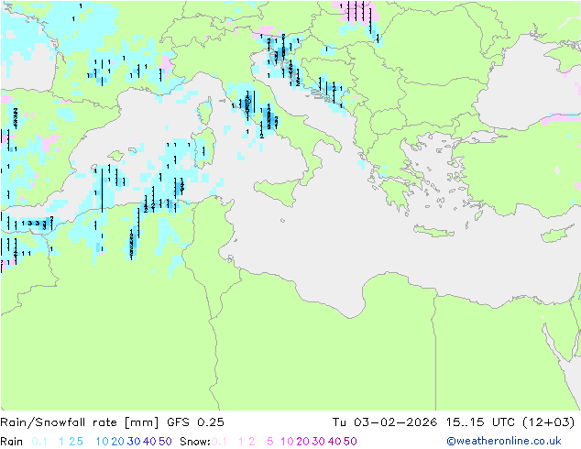Click the 'Snow:' legend label
This screenshot has width=581, height=449.
(x=195, y=442)
